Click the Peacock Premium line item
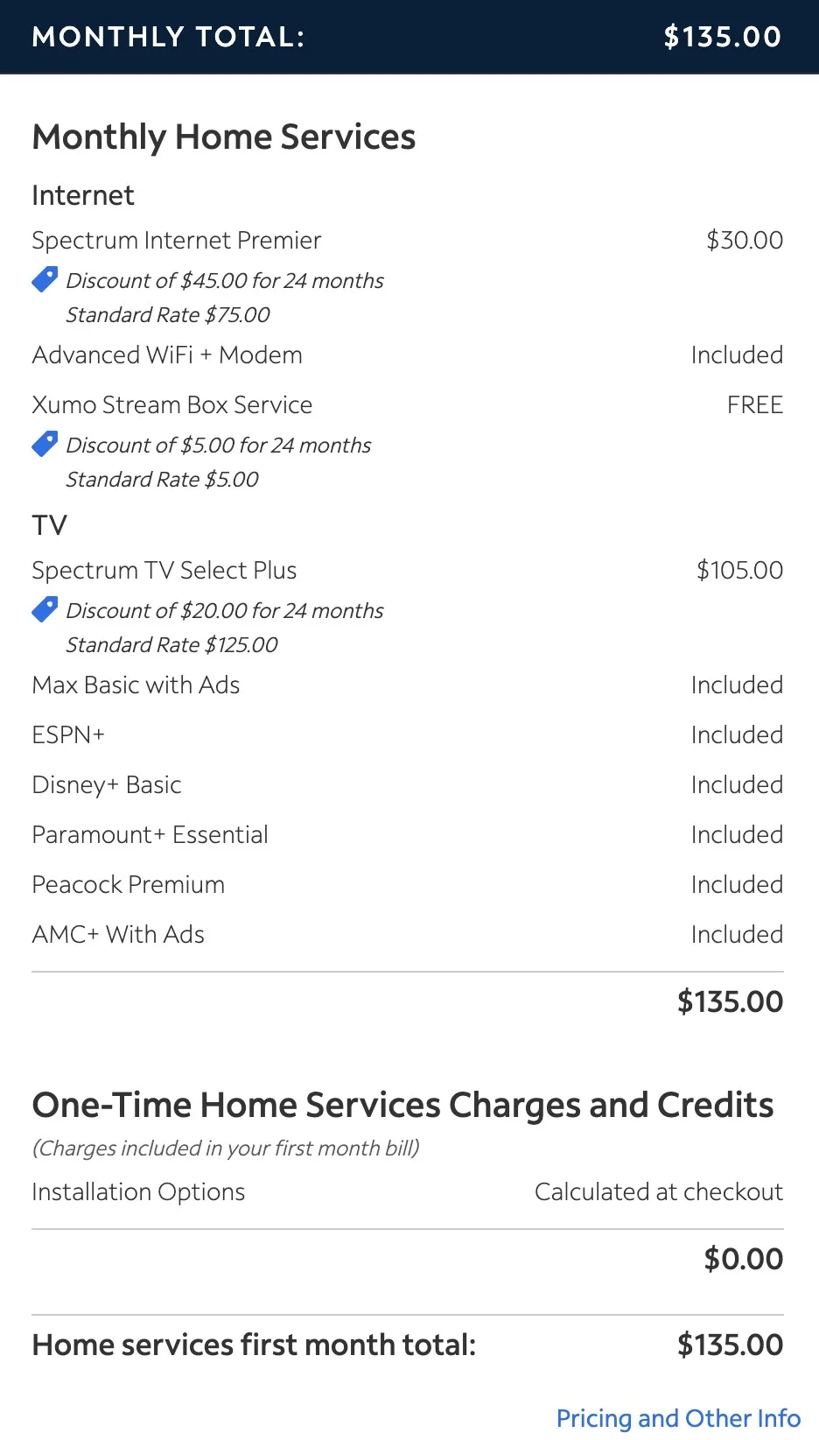Screen dimensions: 819x1440 tap(128, 884)
